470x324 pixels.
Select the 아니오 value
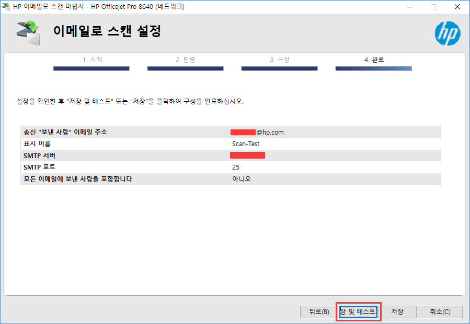tap(242, 179)
